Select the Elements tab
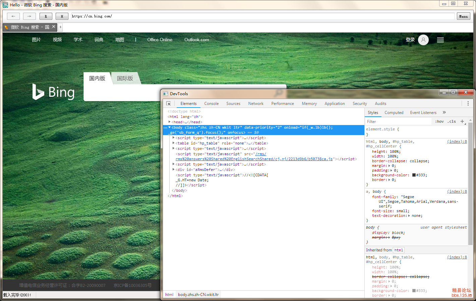The image size is (476, 301). 188,104
